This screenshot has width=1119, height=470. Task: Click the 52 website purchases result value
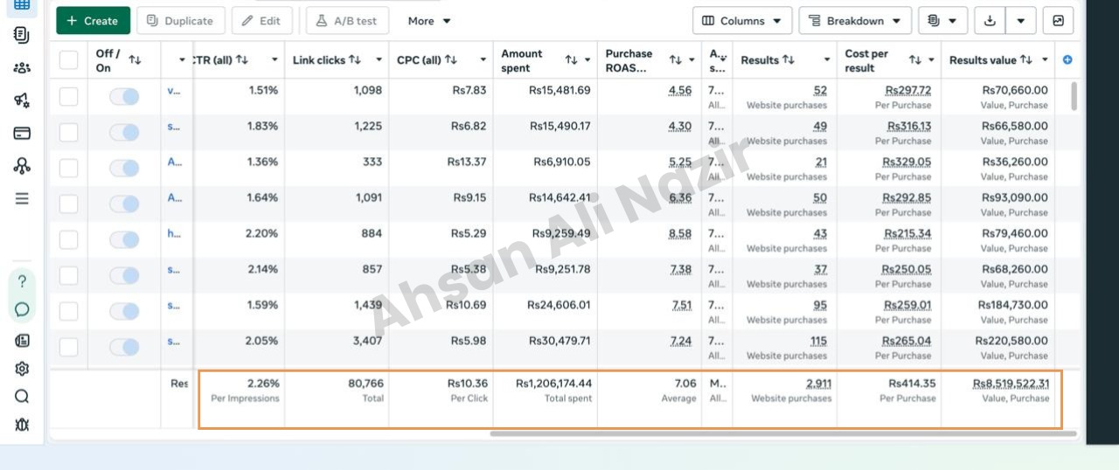pos(820,91)
